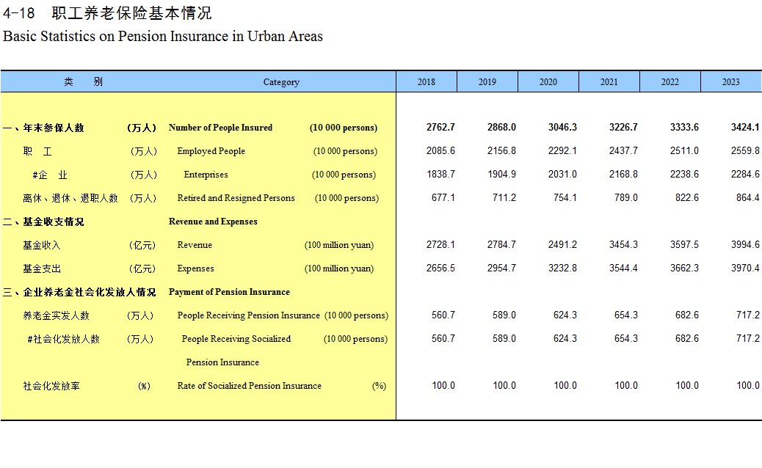Click revenue value 2728.1 for 2018
Viewport: 762px width, 468px height.
tap(440, 245)
